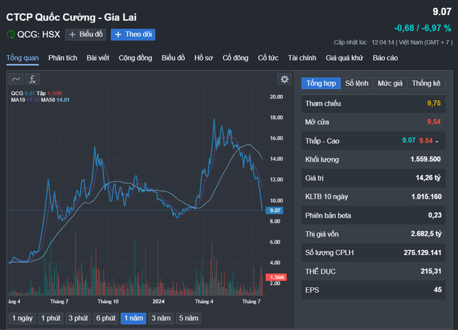Click the Biểu đồ add-chart button
This screenshot has width=458, height=330.
(85, 34)
